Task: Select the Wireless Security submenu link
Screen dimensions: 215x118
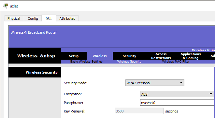Action: (x=129, y=62)
